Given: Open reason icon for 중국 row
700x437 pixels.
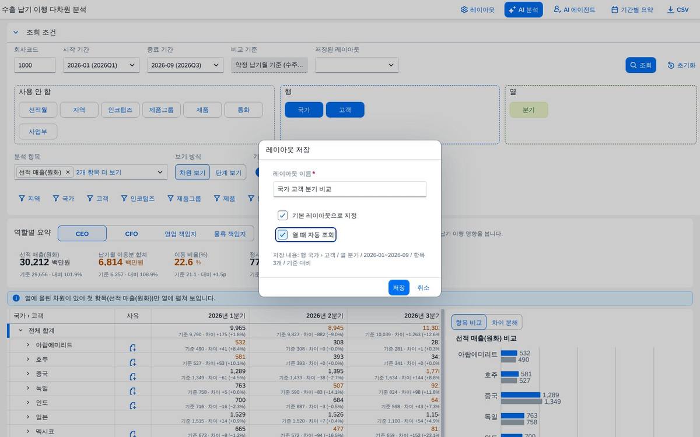Looking at the screenshot, I should pyautogui.click(x=133, y=377).
